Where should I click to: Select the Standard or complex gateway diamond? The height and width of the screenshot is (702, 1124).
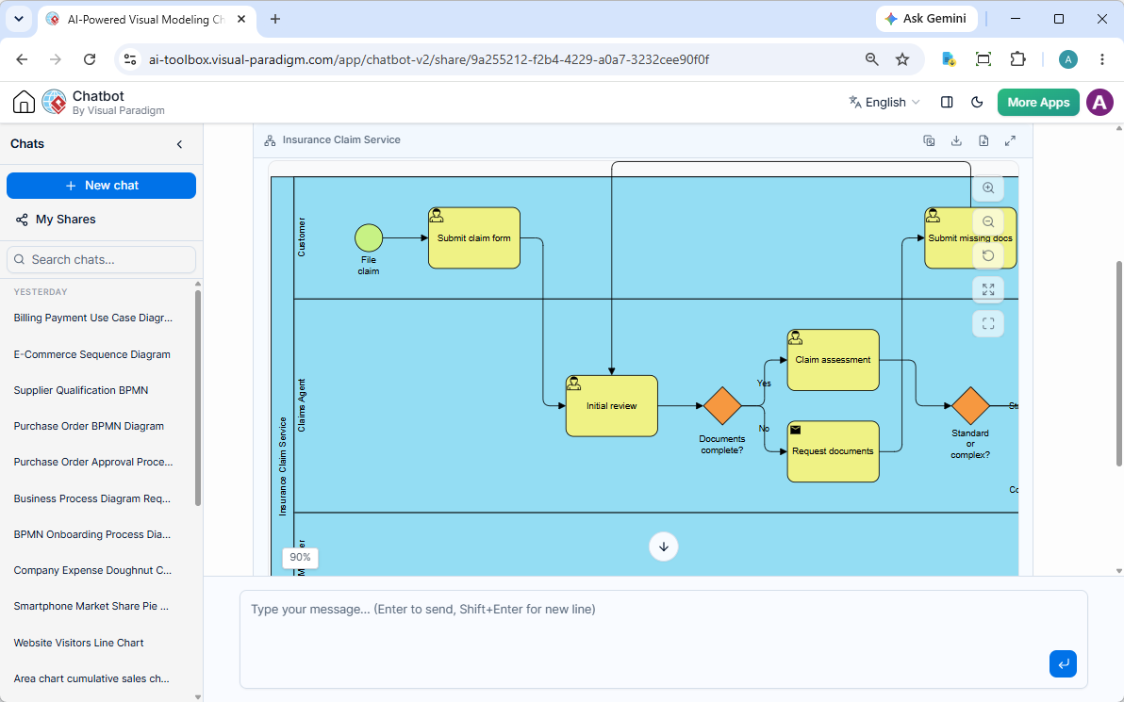(970, 405)
